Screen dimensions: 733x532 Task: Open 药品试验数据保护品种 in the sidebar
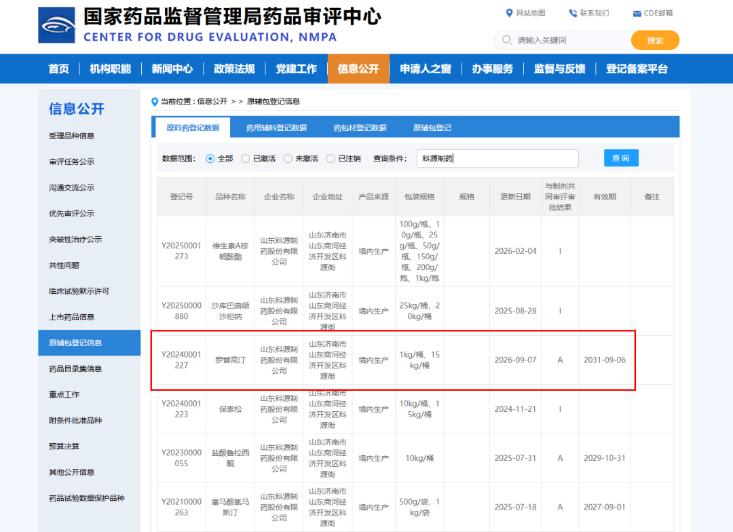click(86, 498)
